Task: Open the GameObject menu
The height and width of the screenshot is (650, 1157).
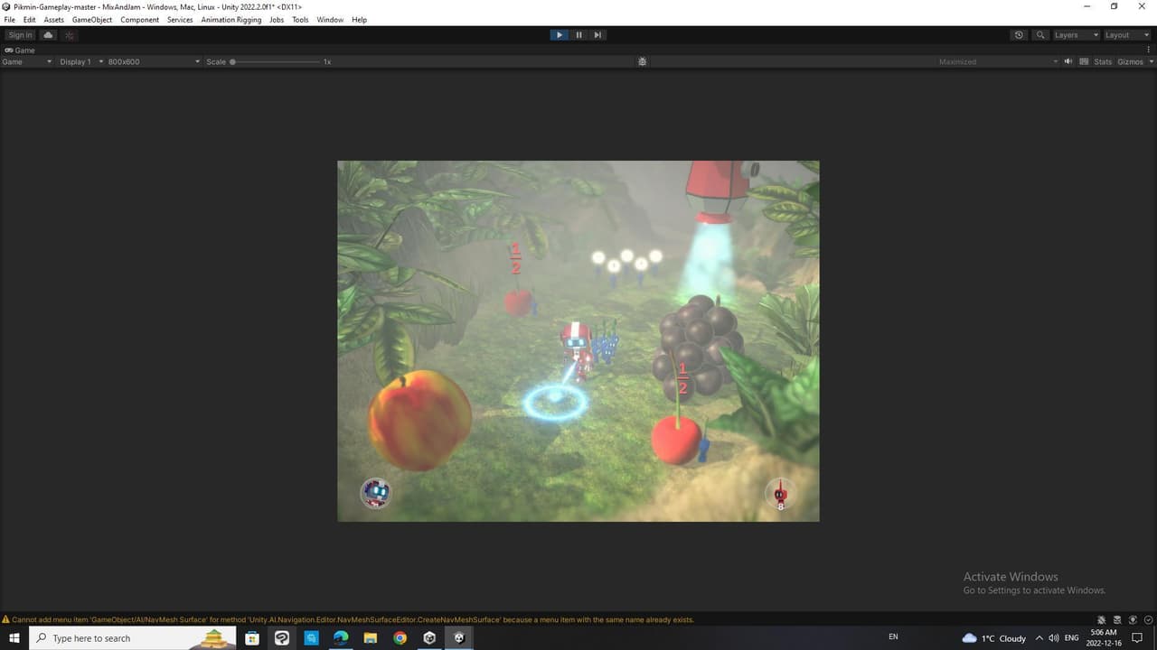Action: coord(92,20)
